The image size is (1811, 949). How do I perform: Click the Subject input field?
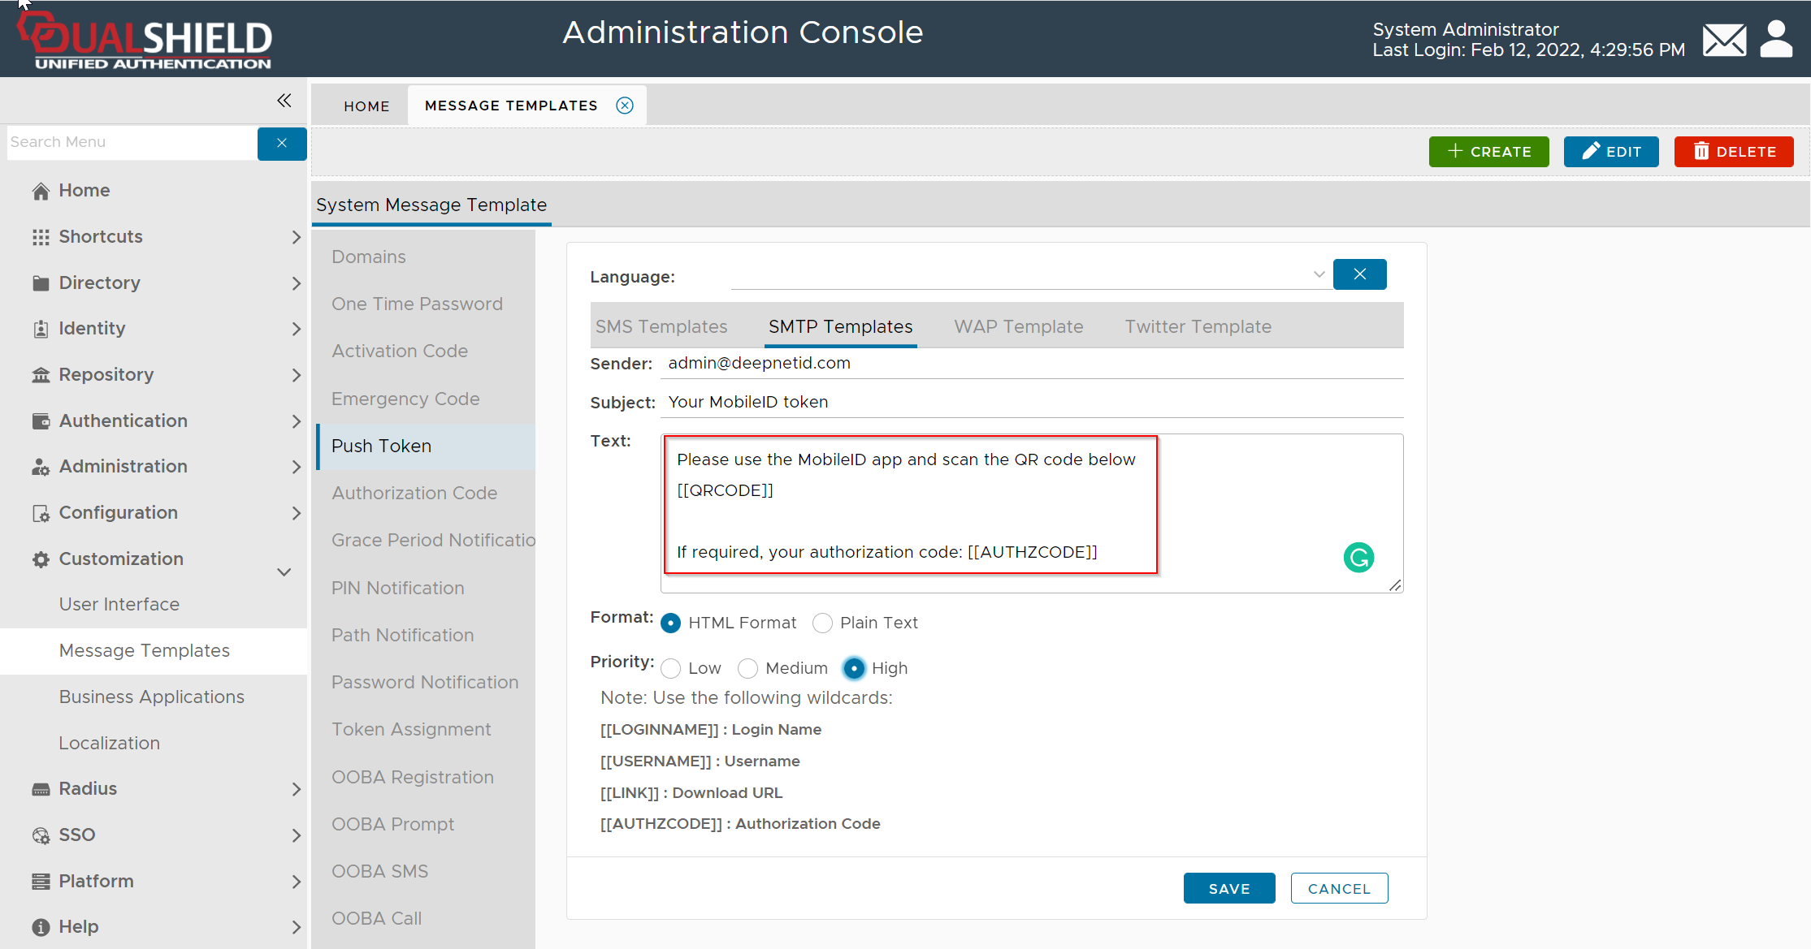coord(1032,403)
